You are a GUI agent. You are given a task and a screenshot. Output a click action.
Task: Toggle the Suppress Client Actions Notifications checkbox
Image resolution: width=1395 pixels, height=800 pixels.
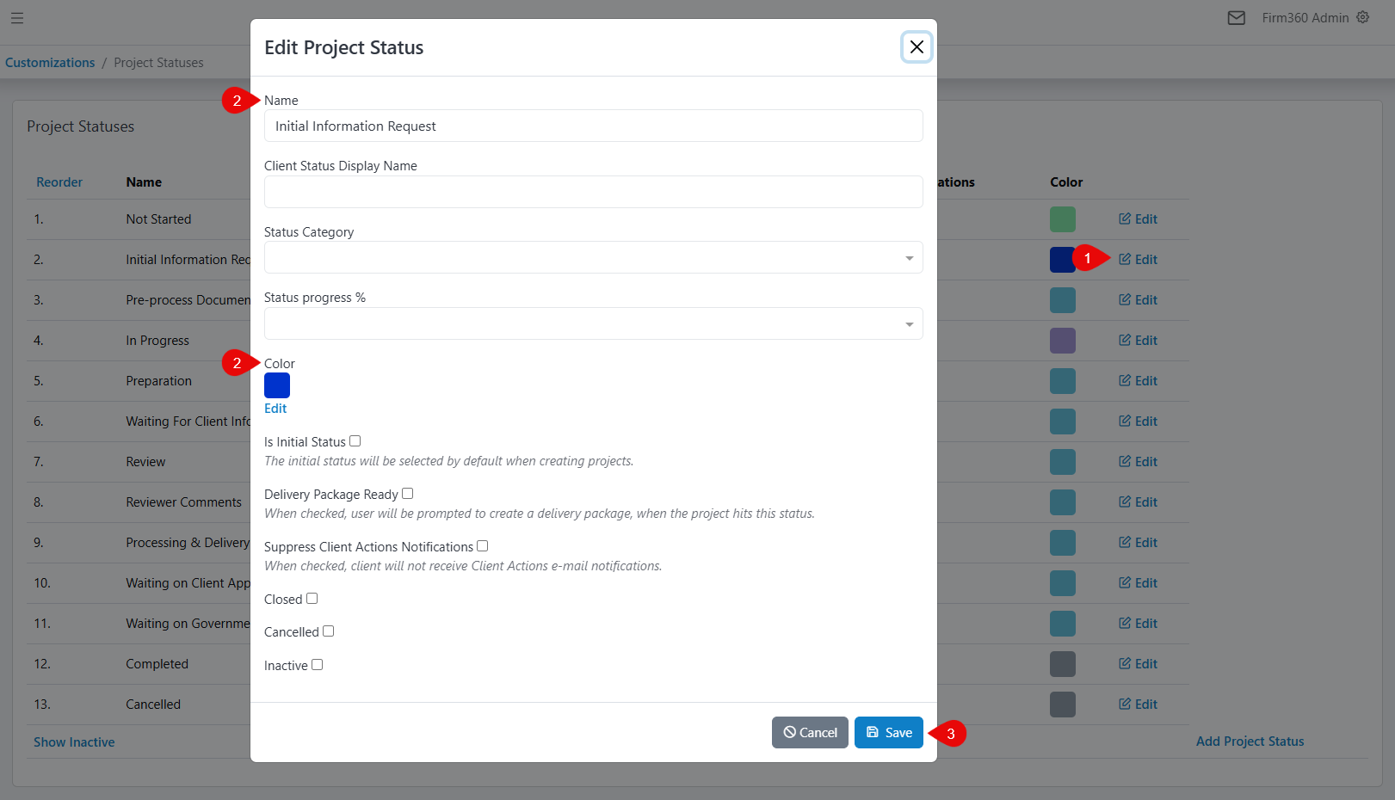tap(482, 545)
